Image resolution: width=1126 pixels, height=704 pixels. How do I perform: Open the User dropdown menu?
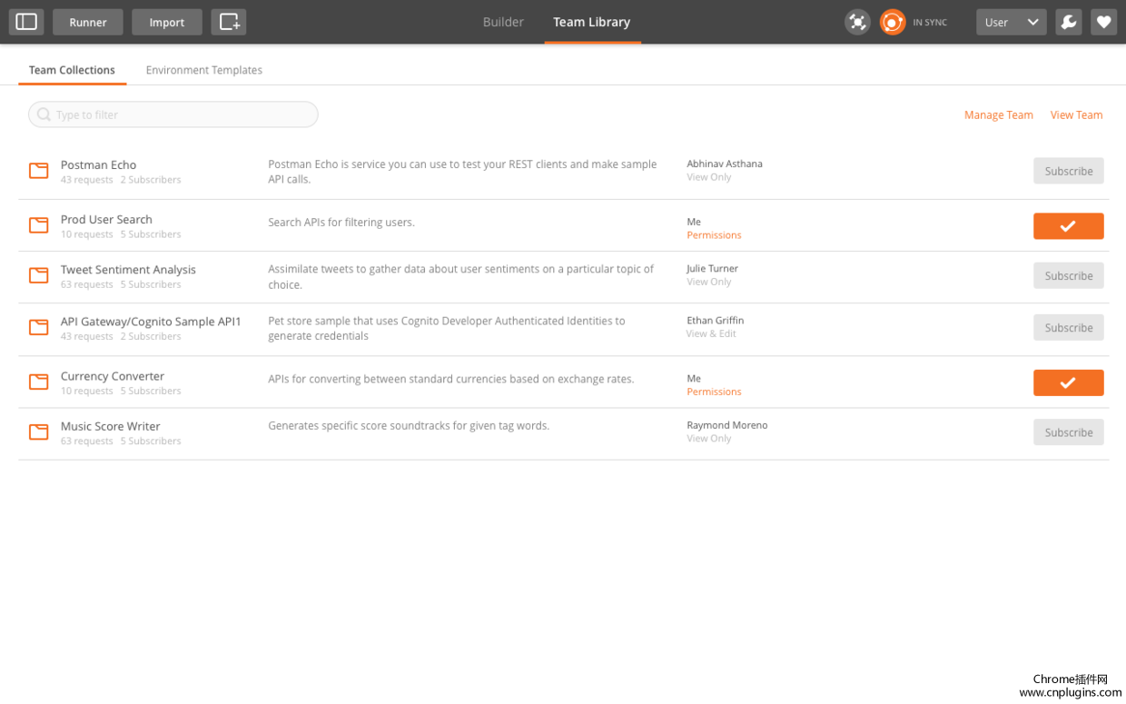1011,22
